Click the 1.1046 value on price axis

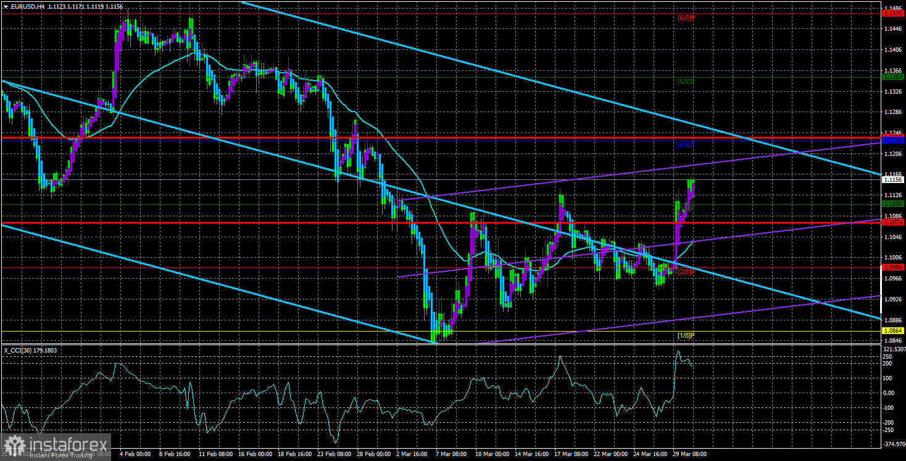point(894,237)
